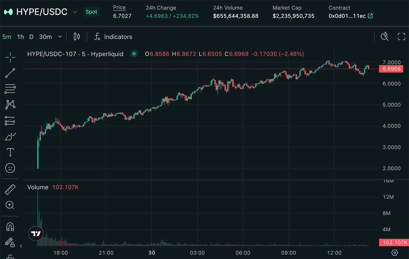Click the Spot market badge
This screenshot has width=409, height=259.
pos(91,12)
